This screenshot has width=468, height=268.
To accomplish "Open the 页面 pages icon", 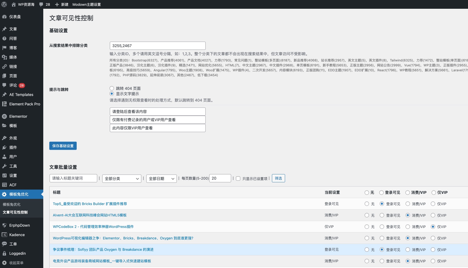I will tap(4, 76).
